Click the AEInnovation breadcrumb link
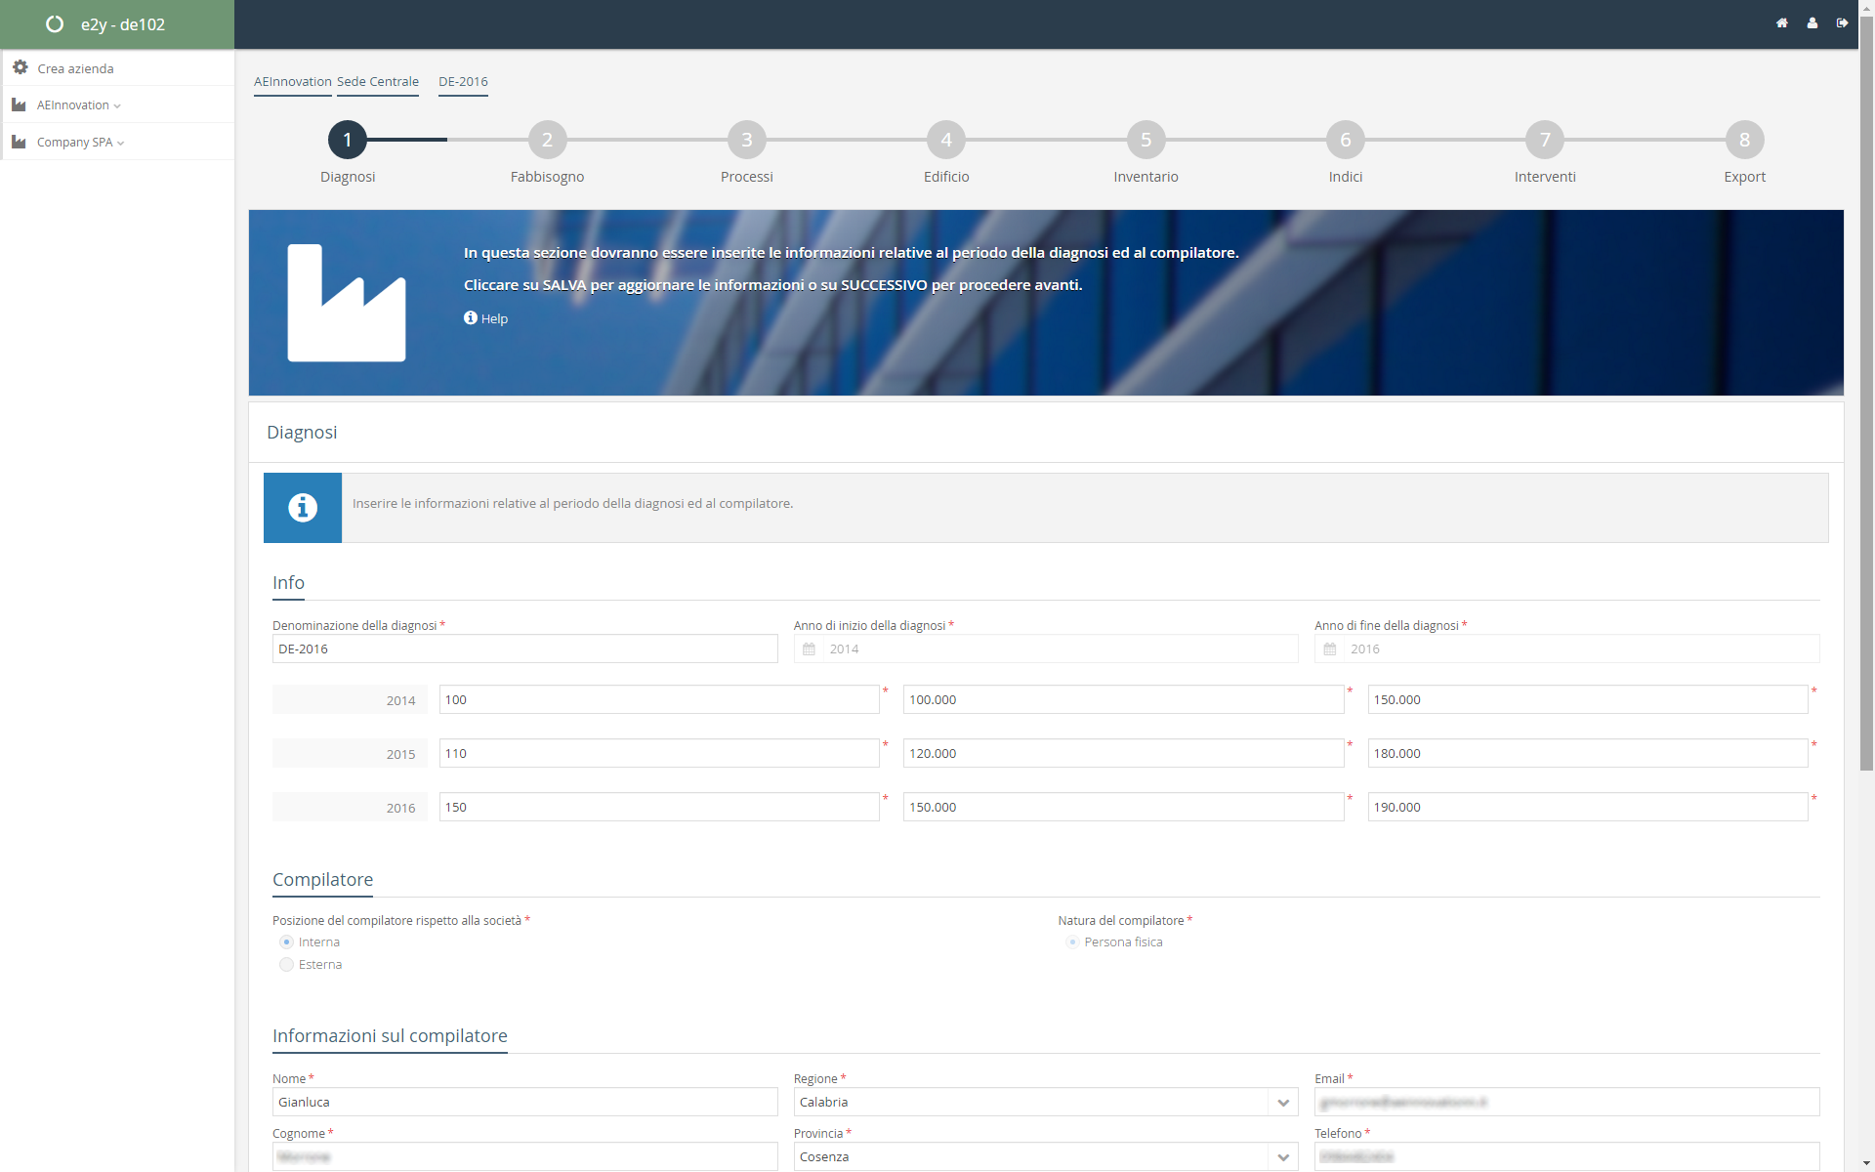This screenshot has width=1875, height=1172. point(293,81)
